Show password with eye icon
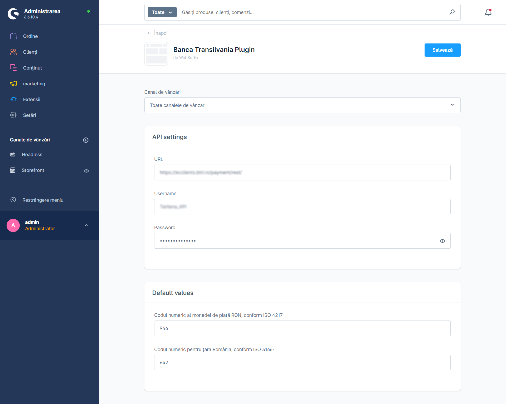Image resolution: width=506 pixels, height=404 pixels. pyautogui.click(x=442, y=241)
